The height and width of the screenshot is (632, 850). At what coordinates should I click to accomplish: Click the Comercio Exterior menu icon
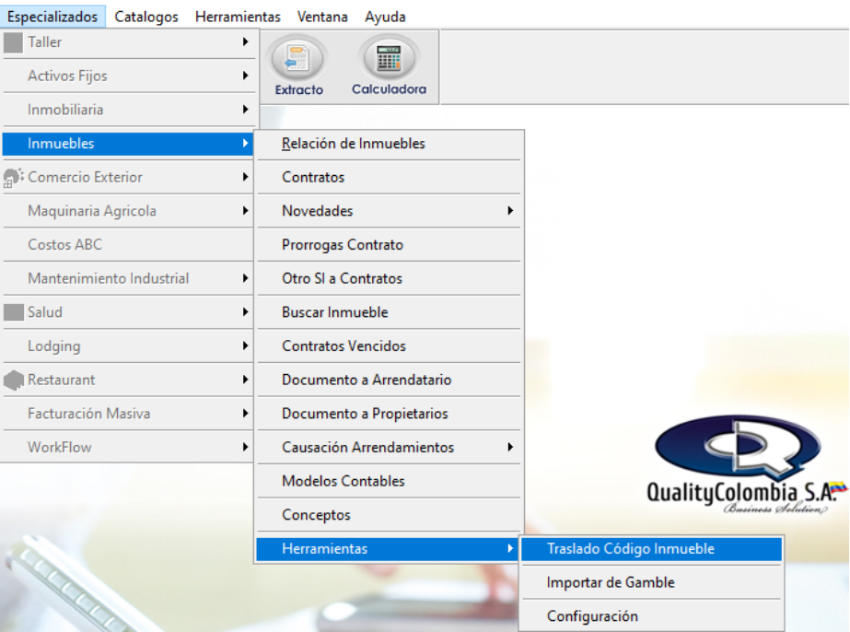14,178
